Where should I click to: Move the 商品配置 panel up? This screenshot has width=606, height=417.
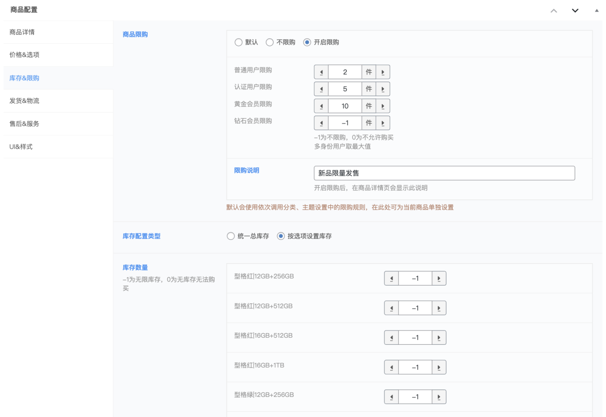554,11
